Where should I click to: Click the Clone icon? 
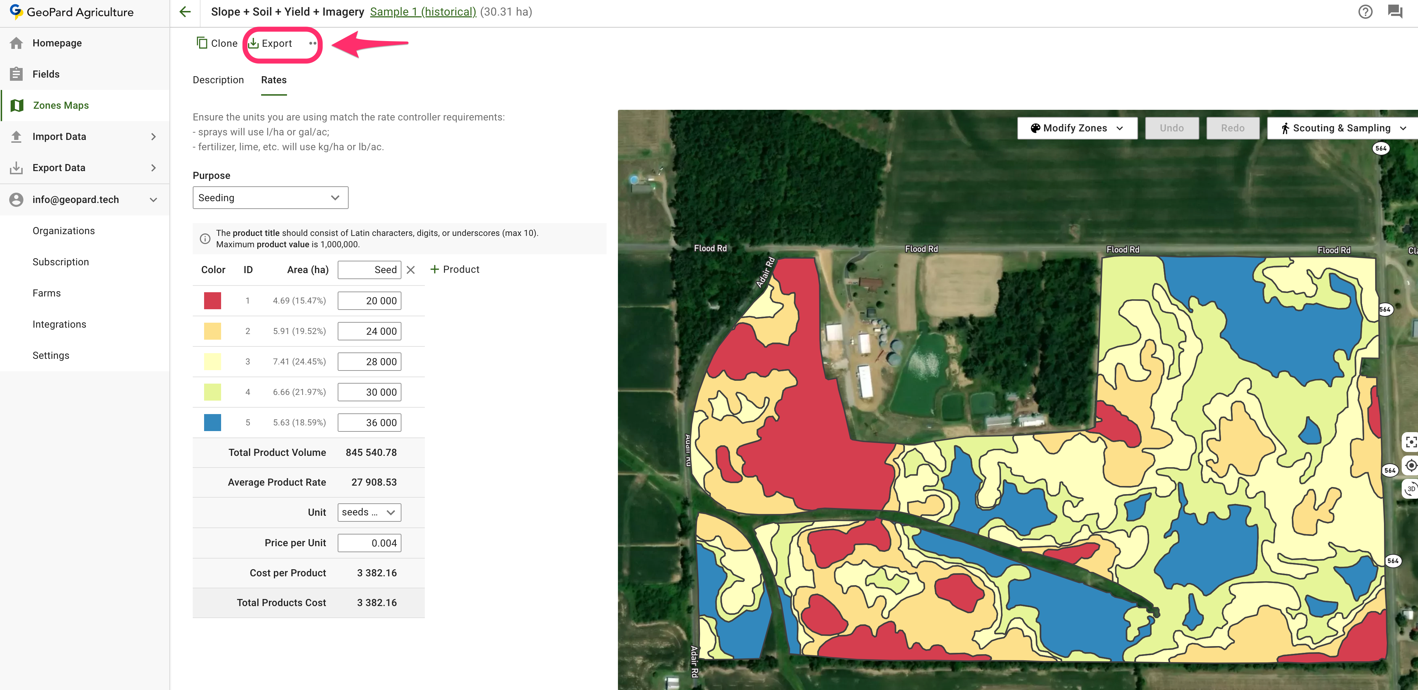202,43
